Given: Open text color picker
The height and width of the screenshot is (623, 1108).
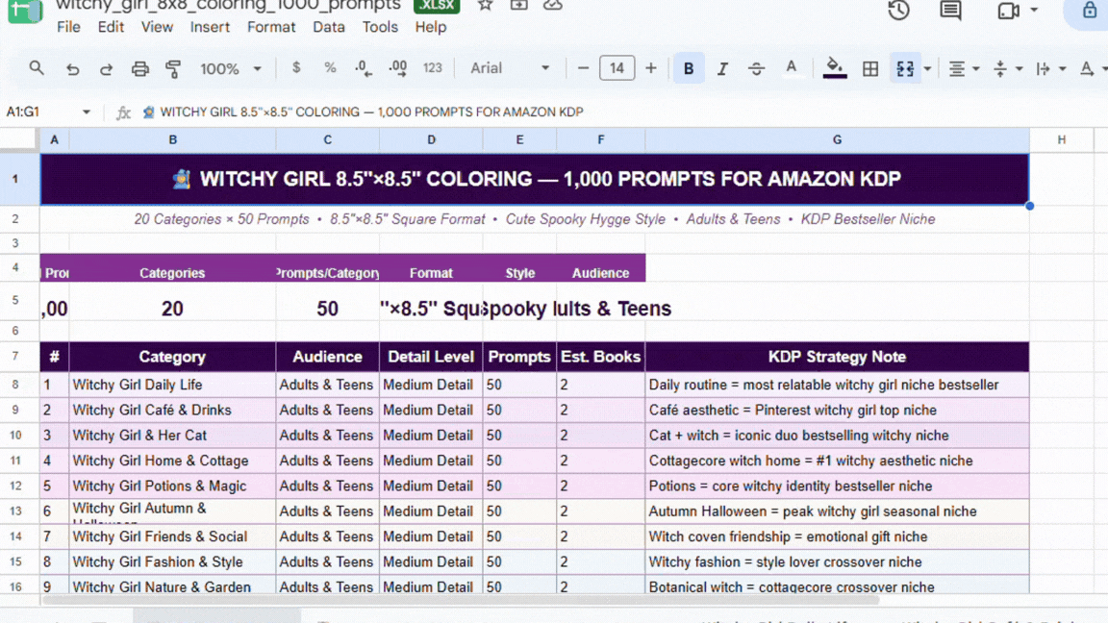Looking at the screenshot, I should click(x=792, y=68).
